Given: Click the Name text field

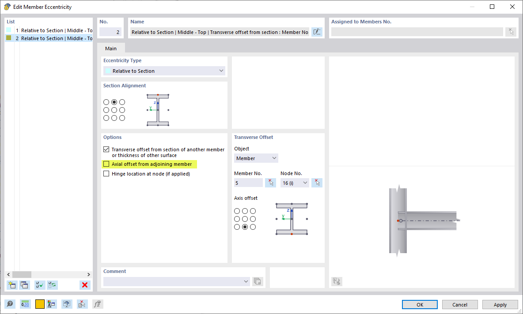Looking at the screenshot, I should click(x=220, y=32).
